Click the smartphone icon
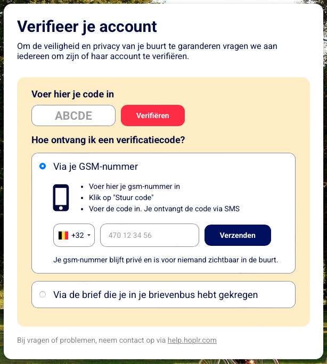 tap(61, 197)
